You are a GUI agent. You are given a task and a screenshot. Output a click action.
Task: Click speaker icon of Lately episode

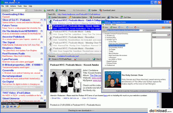51,33
